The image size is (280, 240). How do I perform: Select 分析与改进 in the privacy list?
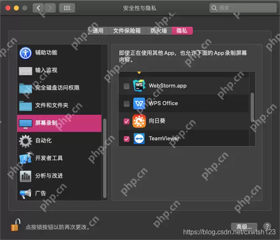click(x=59, y=176)
